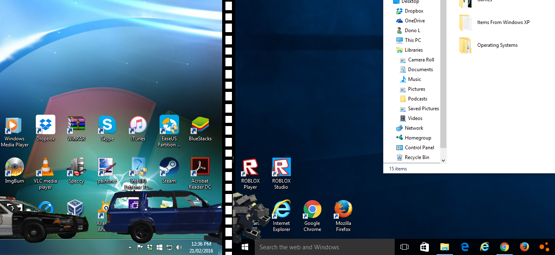
Task: Select the ImgBurn desktop icon
Action: [x=15, y=171]
